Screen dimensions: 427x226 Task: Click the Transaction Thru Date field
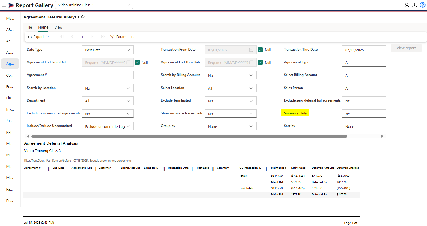tap(364, 50)
